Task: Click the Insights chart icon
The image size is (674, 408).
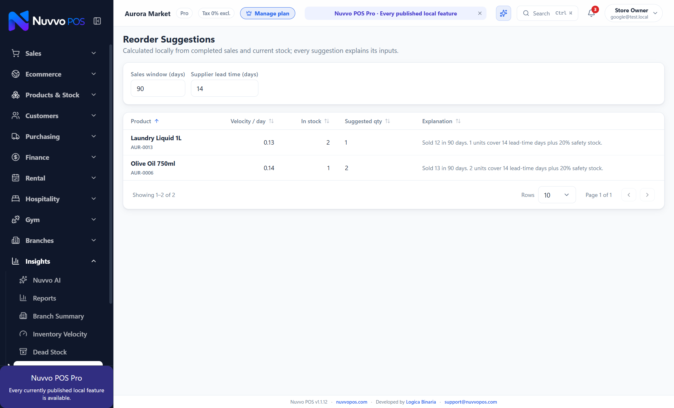Action: tap(15, 261)
